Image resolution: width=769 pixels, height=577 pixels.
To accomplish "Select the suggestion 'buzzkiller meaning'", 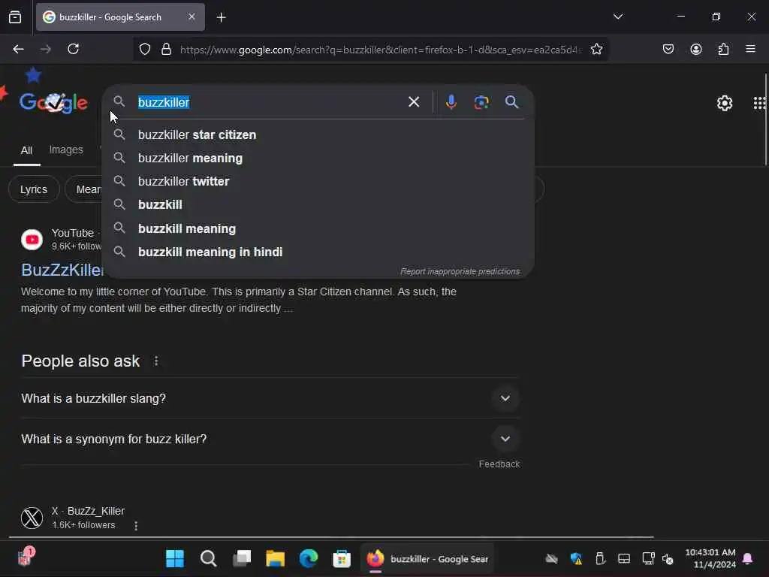I will coord(318,158).
